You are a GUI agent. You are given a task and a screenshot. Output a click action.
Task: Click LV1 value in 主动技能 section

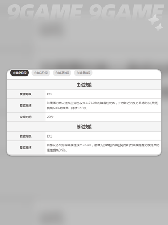[x=49, y=94]
